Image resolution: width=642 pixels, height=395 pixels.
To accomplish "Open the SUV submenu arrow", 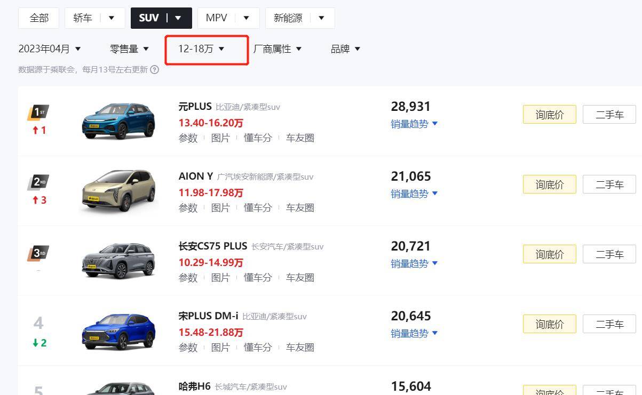I will tap(178, 18).
